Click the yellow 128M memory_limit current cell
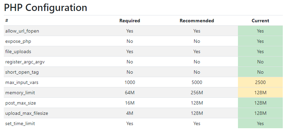This screenshot has width=290, height=133. point(260,93)
